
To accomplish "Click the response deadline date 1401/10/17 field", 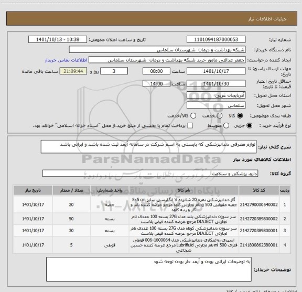I will 216,71.
